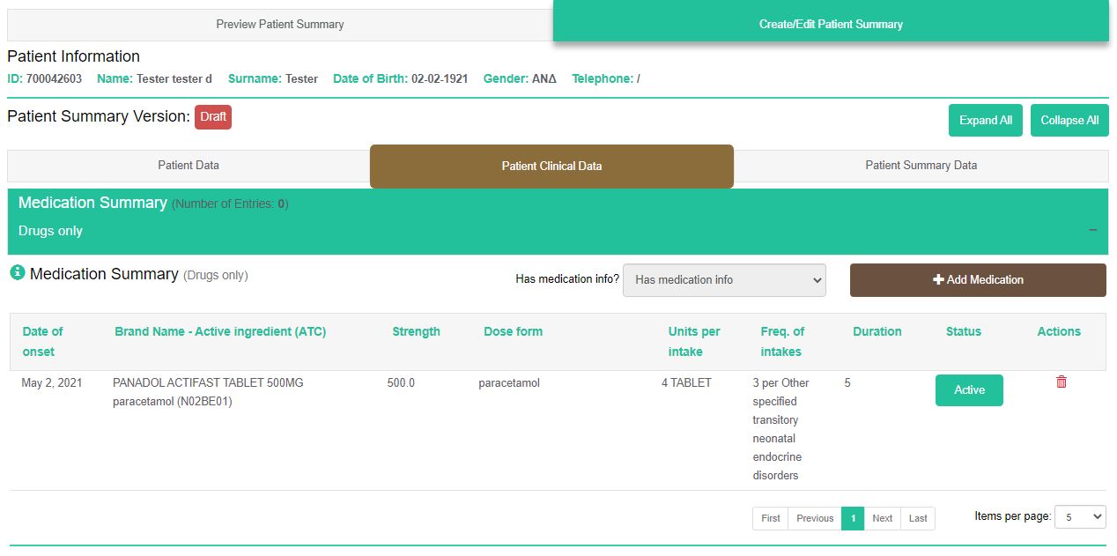The image size is (1117, 556).
Task: Open the Has medication info dropdown
Action: click(x=724, y=280)
